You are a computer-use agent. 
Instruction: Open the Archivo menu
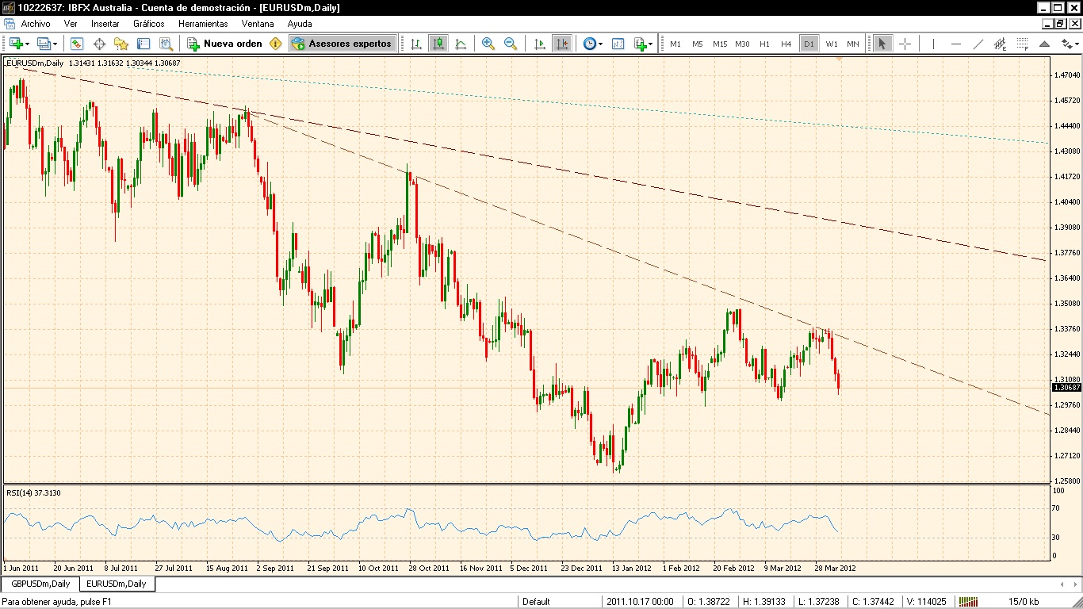pyautogui.click(x=36, y=24)
